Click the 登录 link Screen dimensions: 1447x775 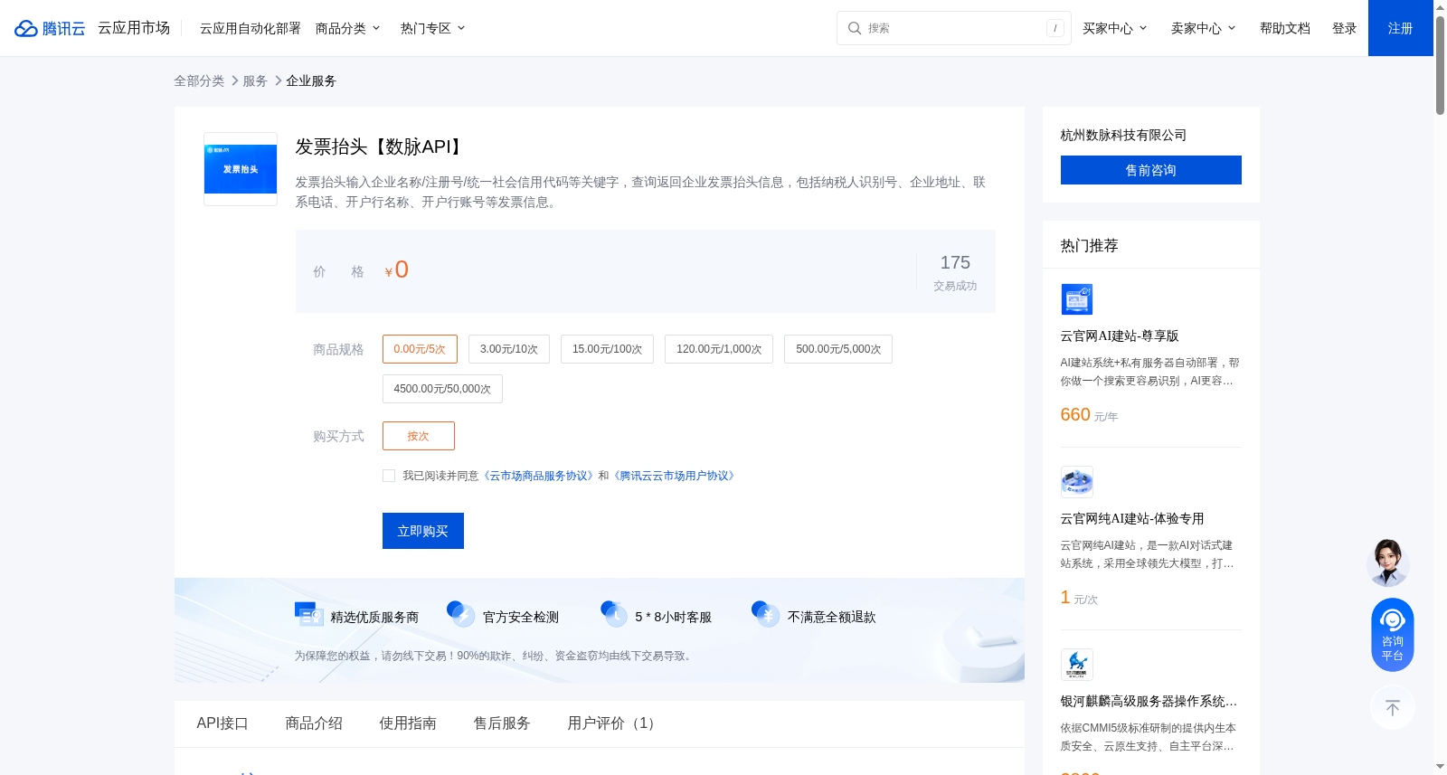coord(1345,28)
